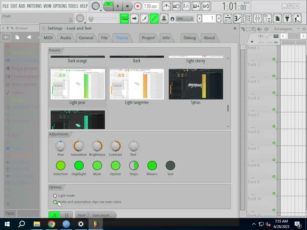Image resolution: width=307 pixels, height=230 pixels.
Task: Mute Track 3 green toggle in Playlist
Action: (x=274, y=93)
